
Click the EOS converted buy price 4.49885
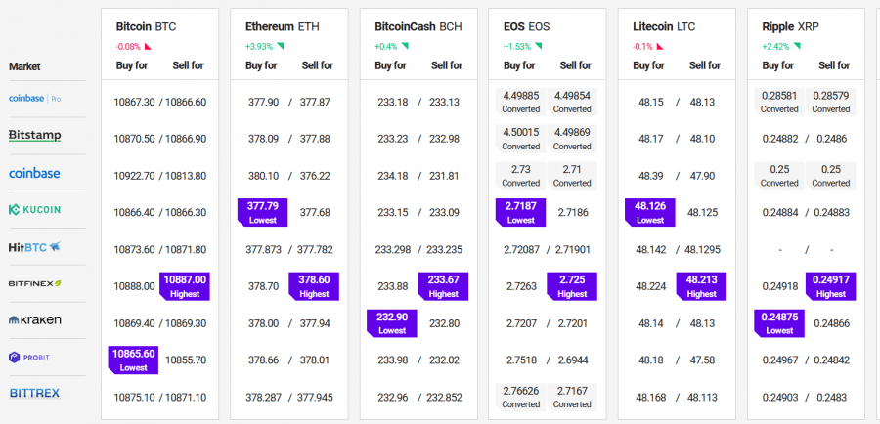[521, 102]
